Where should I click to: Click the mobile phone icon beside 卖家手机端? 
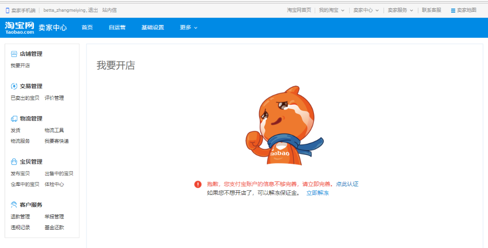click(8, 10)
